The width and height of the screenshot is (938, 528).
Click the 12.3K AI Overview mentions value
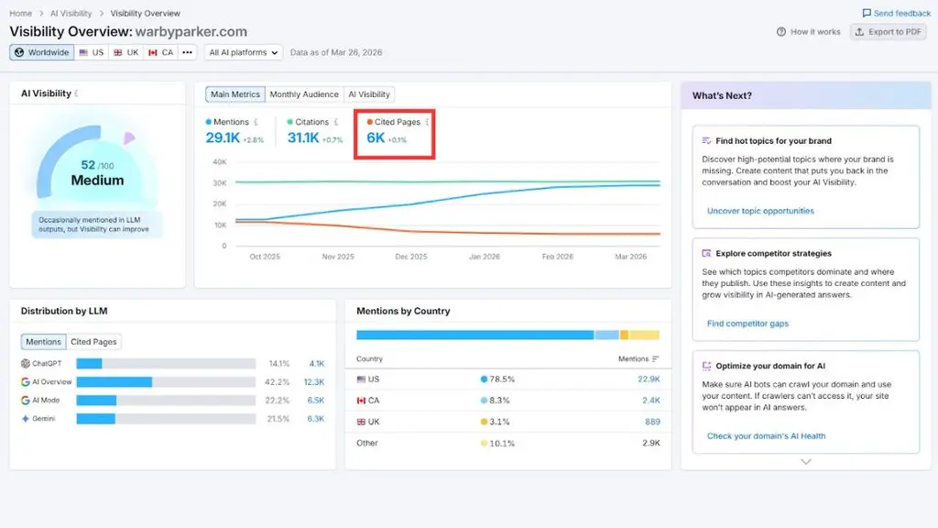coord(313,382)
